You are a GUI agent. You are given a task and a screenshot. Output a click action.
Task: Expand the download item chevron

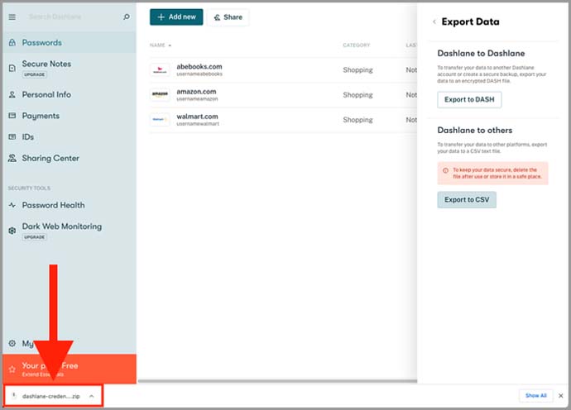92,396
